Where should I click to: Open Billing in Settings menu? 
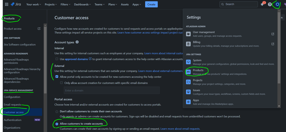click(x=230, y=44)
